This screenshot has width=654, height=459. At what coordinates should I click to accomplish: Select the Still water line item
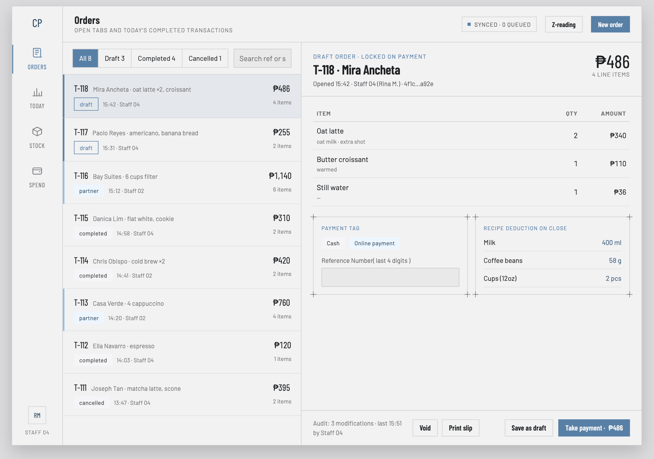click(x=471, y=192)
